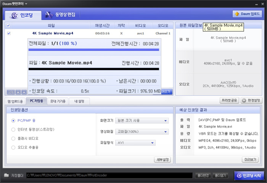Click the avc1 video cell in file row
267x183 pixels.
pyautogui.click(x=140, y=33)
